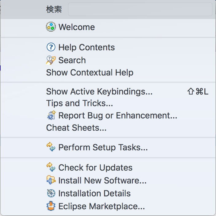
Task: Focus the 検索 menu search field
Action: 140,9
